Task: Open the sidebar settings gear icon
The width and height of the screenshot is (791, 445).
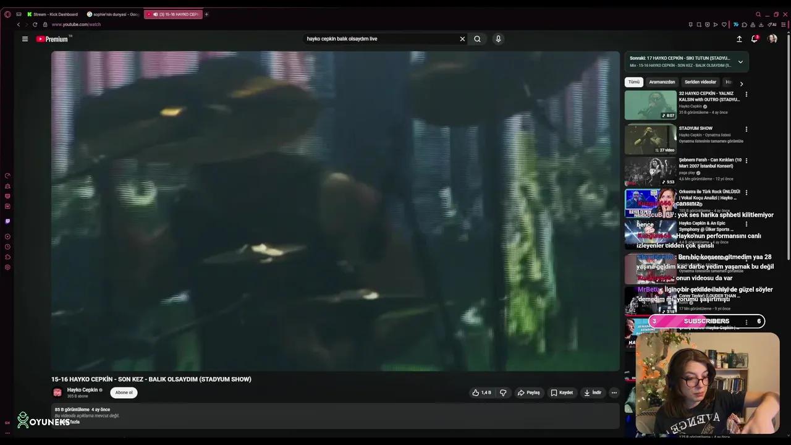Action: coord(7,267)
